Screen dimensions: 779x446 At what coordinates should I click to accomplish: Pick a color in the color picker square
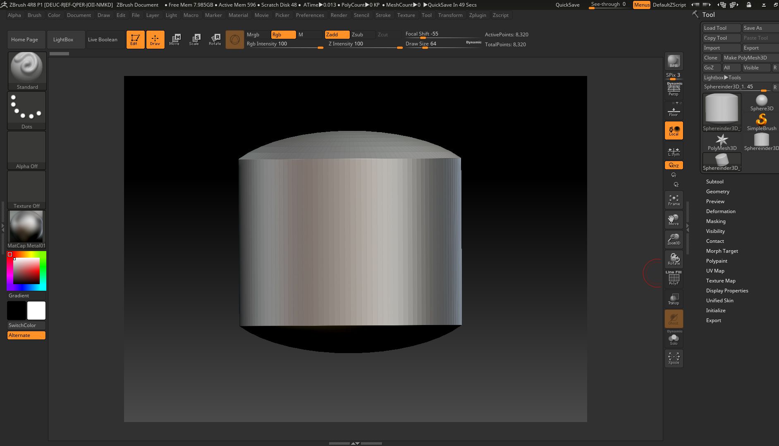(26, 271)
